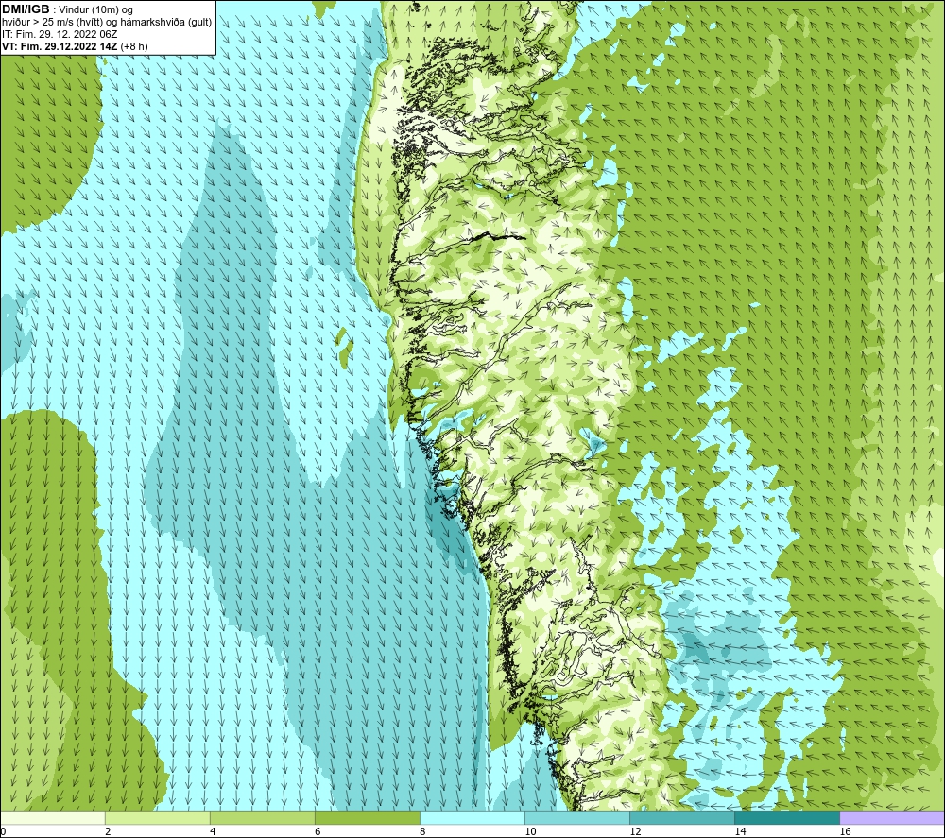Click the 8–10 m/s pale cyan swatch
This screenshot has width=945, height=838.
point(472,817)
